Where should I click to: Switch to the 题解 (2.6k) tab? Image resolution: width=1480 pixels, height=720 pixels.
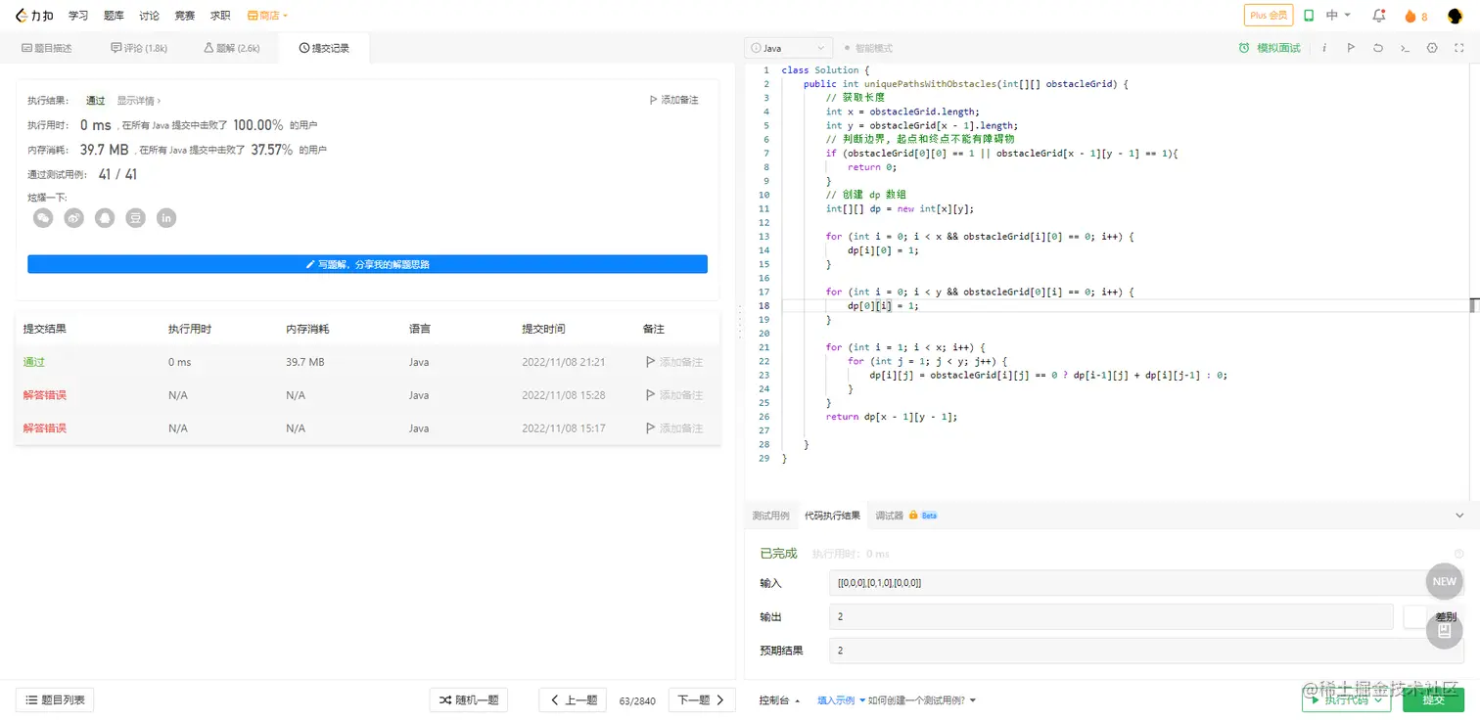(232, 48)
